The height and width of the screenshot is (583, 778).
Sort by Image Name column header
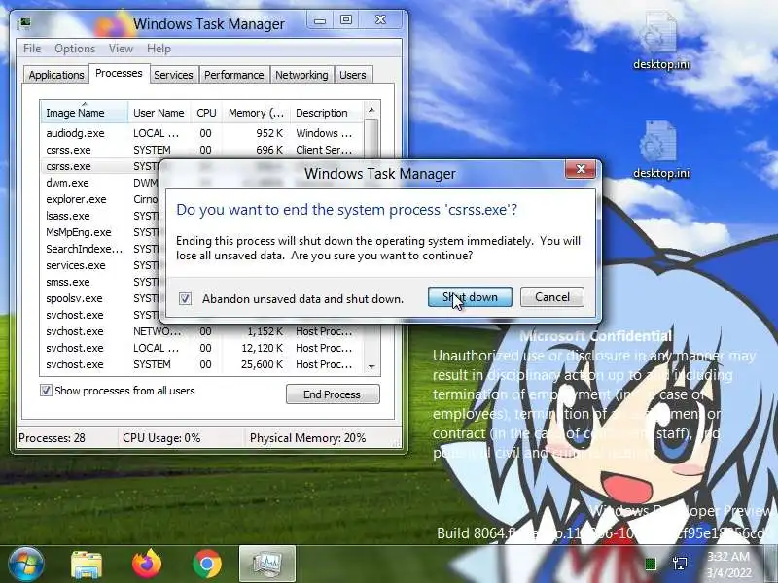pyautogui.click(x=85, y=113)
